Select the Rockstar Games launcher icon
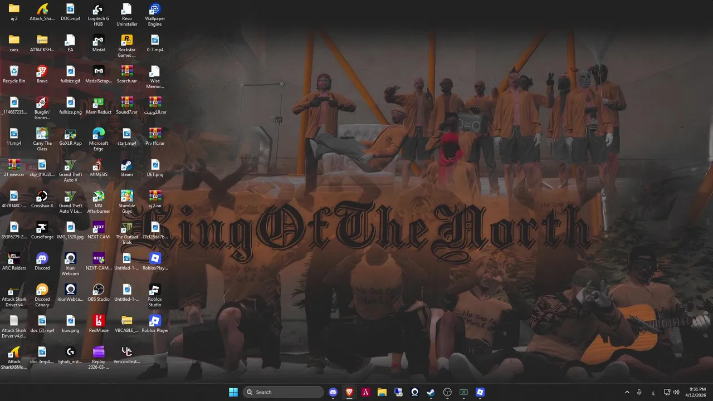This screenshot has width=713, height=401. pyautogui.click(x=126, y=46)
